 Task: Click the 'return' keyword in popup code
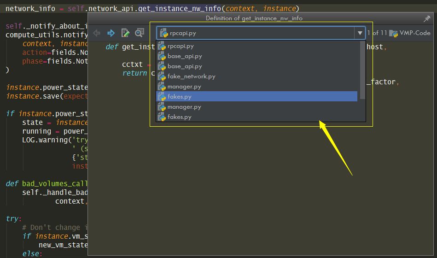click(x=134, y=73)
